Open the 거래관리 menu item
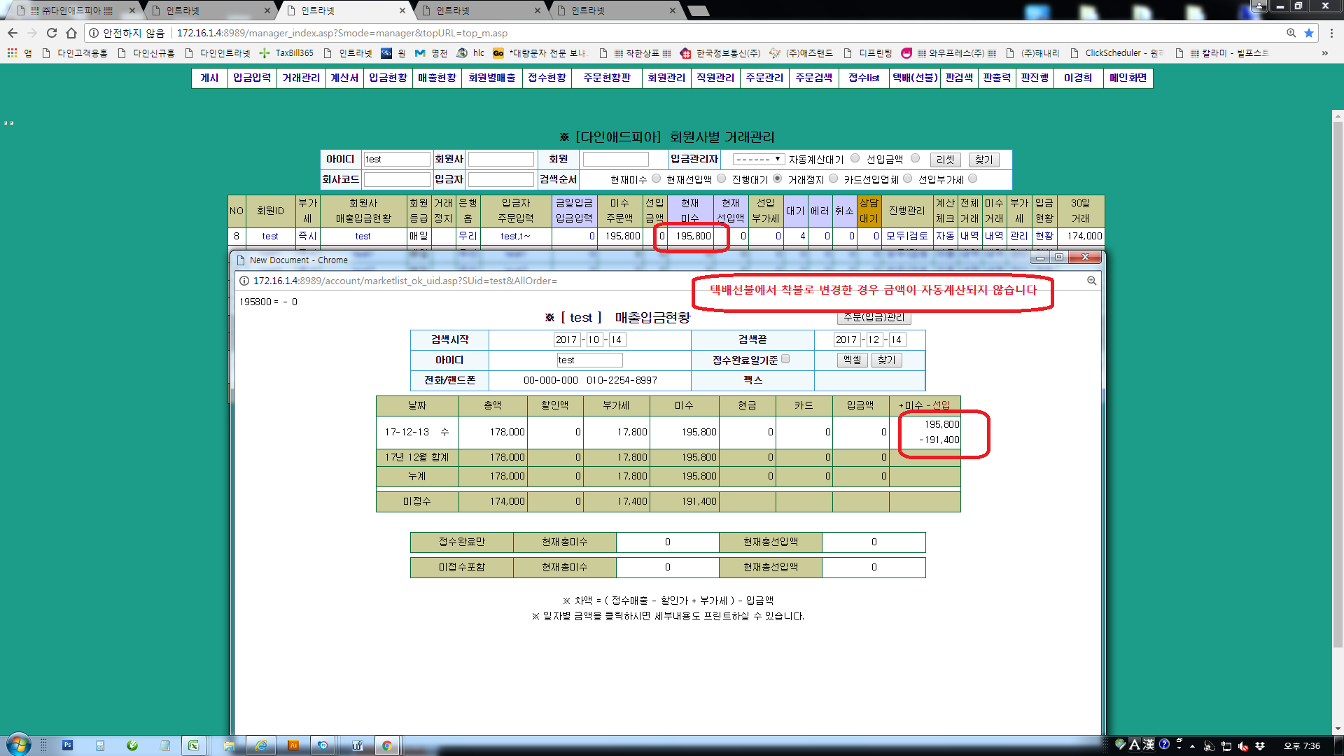 tap(301, 78)
